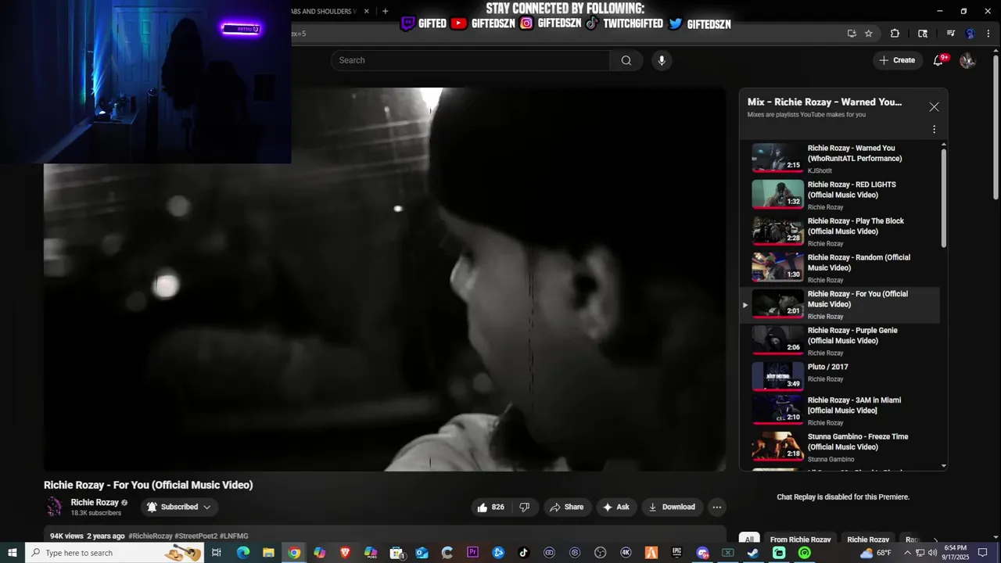Open Steam from the taskbar
The image size is (1001, 563).
coord(753,553)
